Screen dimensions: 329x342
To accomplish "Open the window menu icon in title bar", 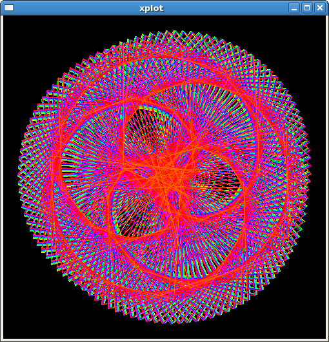I will [x=9, y=8].
